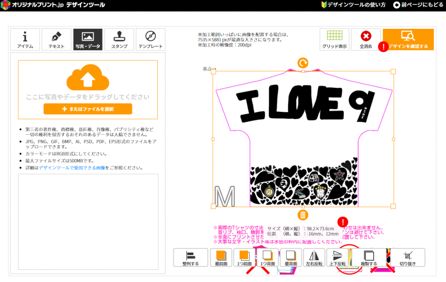
Task: Click 左右反転 flip horizontal
Action: pos(314,258)
